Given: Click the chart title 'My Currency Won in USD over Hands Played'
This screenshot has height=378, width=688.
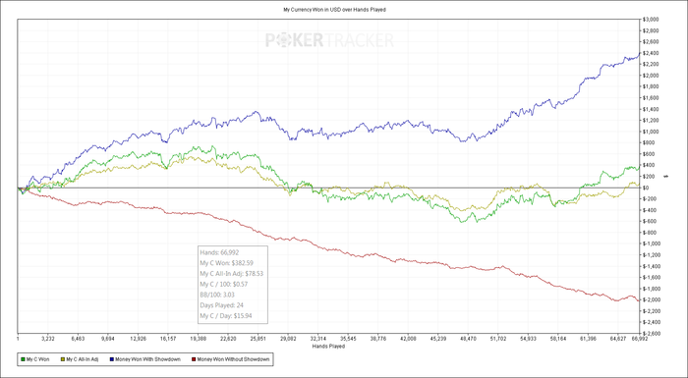Looking at the screenshot, I should [334, 9].
